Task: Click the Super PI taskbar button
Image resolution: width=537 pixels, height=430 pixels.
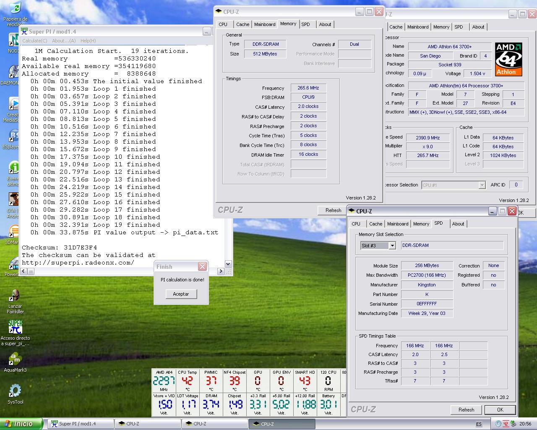Action: [x=80, y=424]
